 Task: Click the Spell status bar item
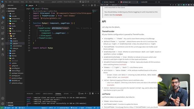coord(82,108)
